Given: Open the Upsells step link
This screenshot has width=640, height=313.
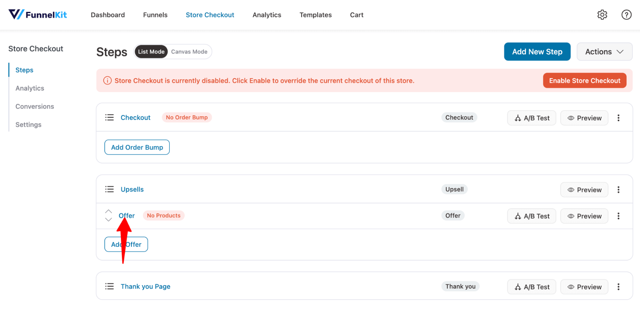Looking at the screenshot, I should pos(132,189).
